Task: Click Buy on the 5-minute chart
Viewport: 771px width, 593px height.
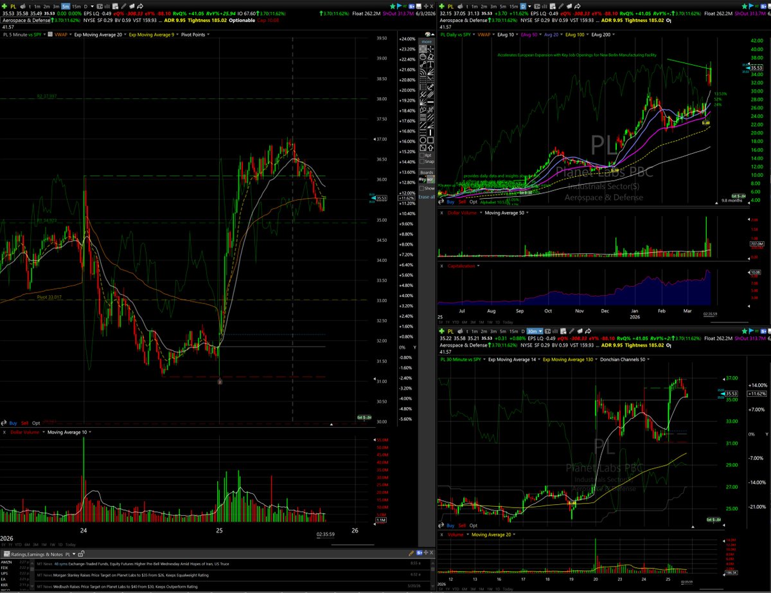Action: (x=13, y=423)
